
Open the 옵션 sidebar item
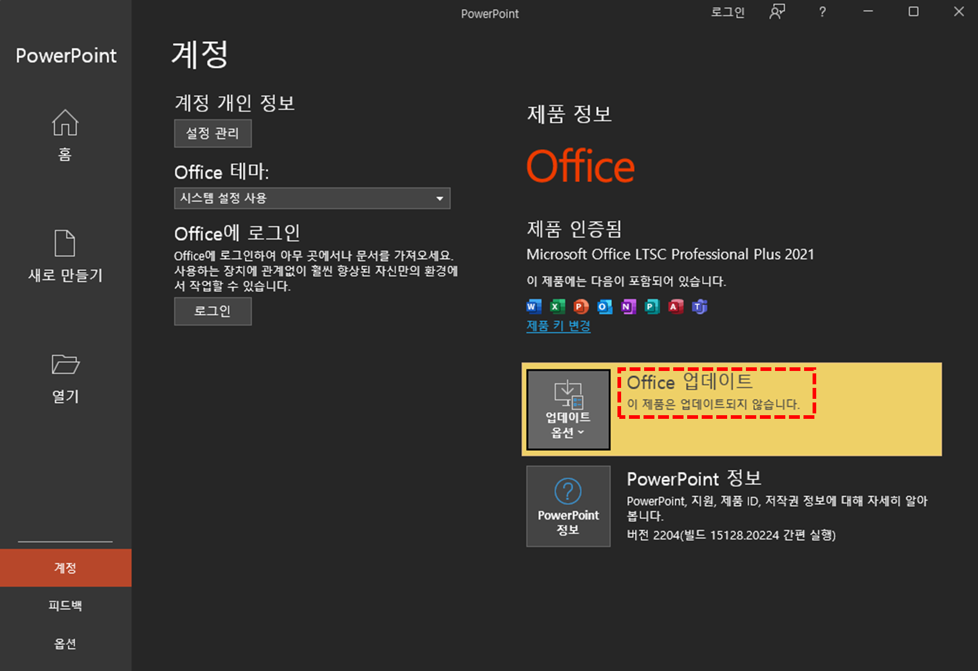point(65,644)
